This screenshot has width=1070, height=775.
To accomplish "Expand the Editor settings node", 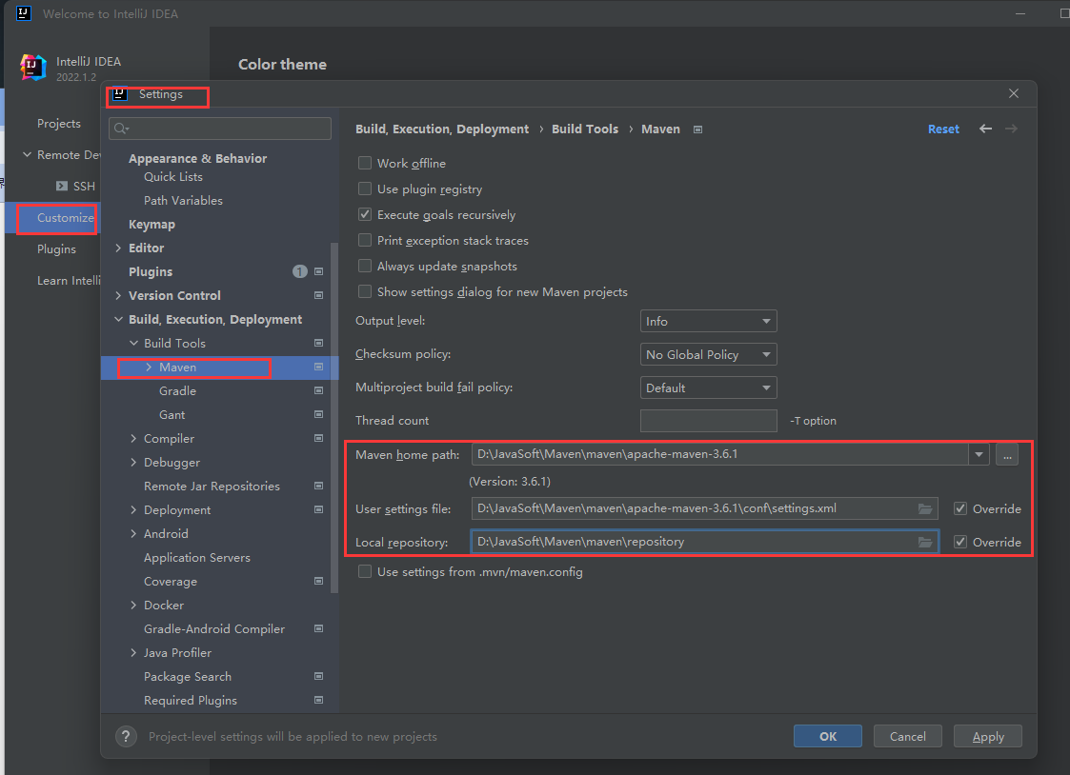I will click(x=118, y=248).
